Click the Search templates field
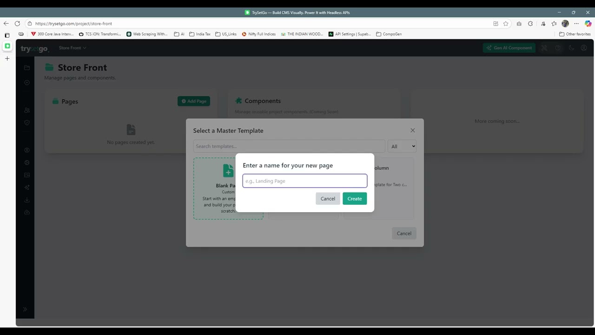Image resolution: width=595 pixels, height=335 pixels. pyautogui.click(x=289, y=146)
